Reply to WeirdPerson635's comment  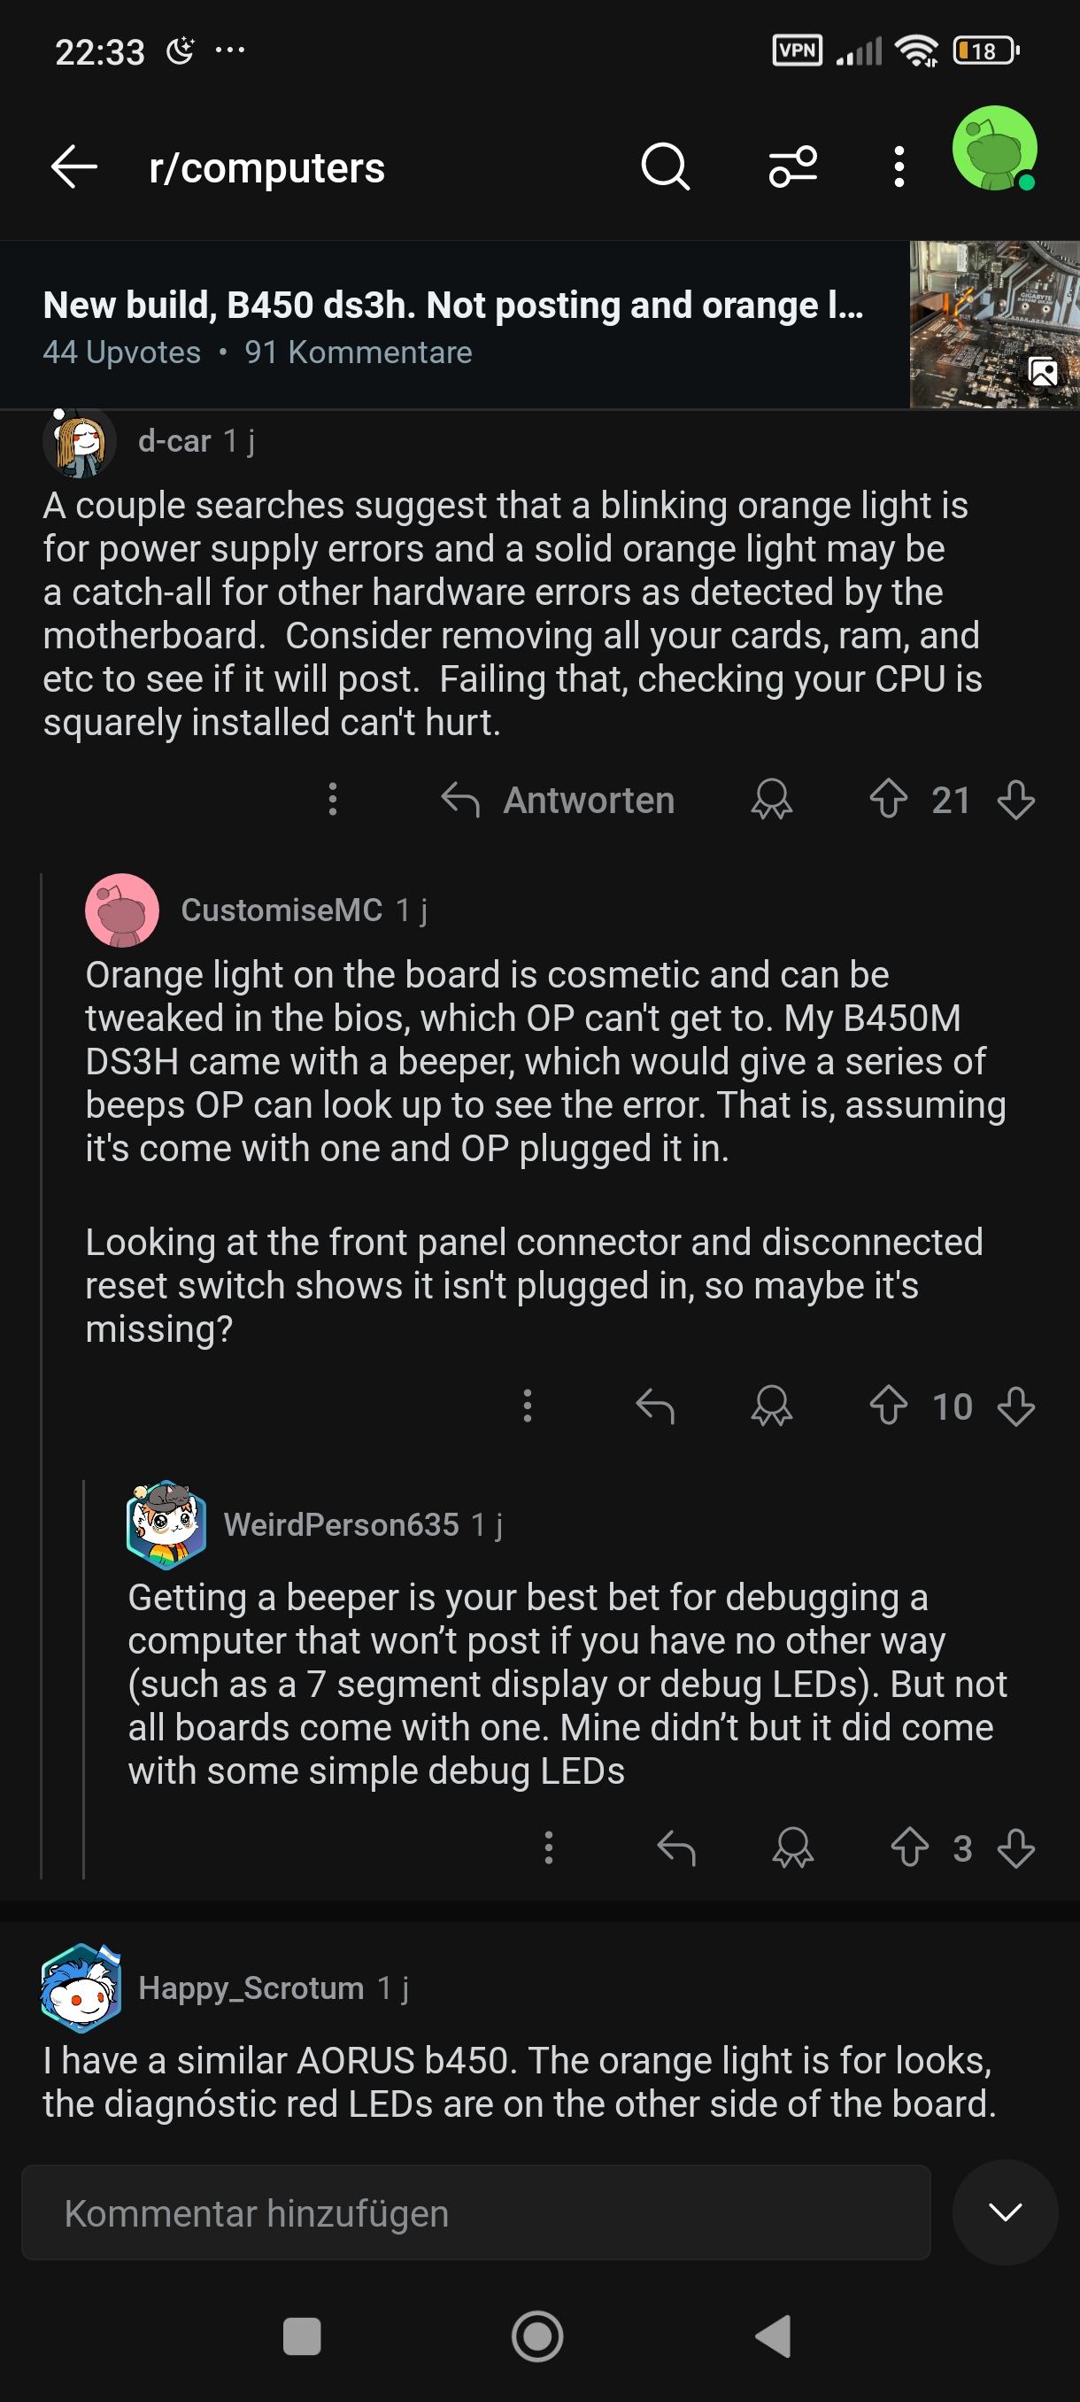[x=676, y=1848]
